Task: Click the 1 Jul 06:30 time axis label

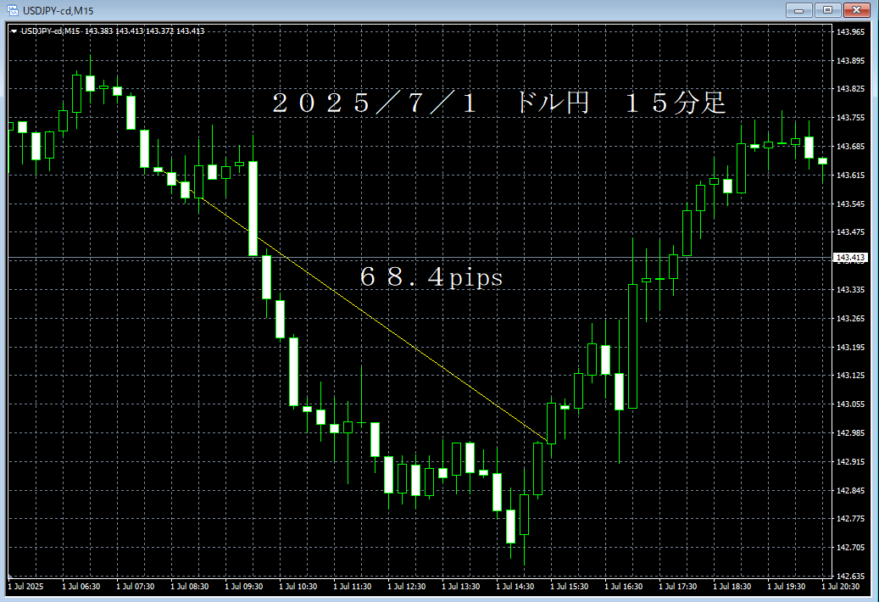Action: click(81, 586)
